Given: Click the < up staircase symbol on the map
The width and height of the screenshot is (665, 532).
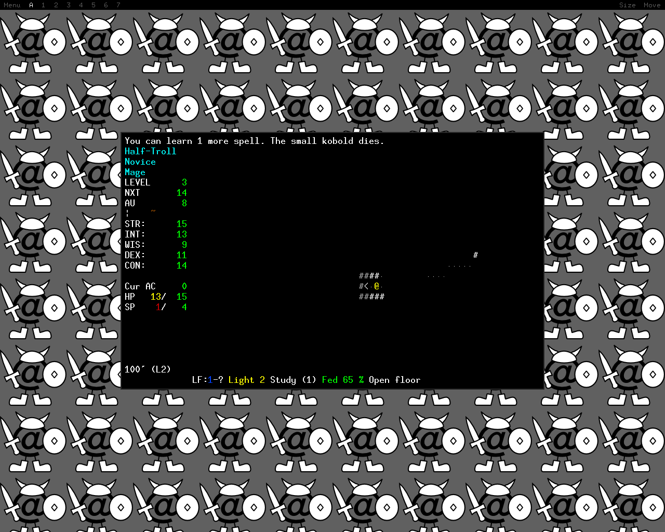Looking at the screenshot, I should point(366,286).
